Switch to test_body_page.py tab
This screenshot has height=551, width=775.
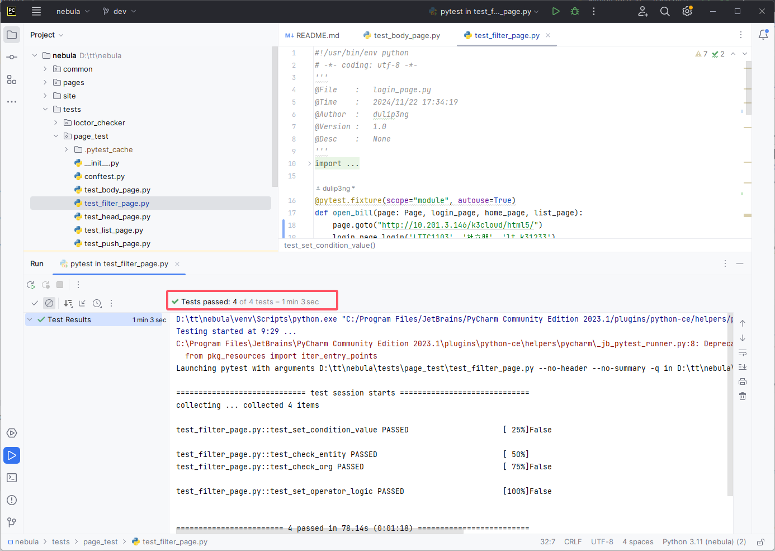tap(401, 35)
